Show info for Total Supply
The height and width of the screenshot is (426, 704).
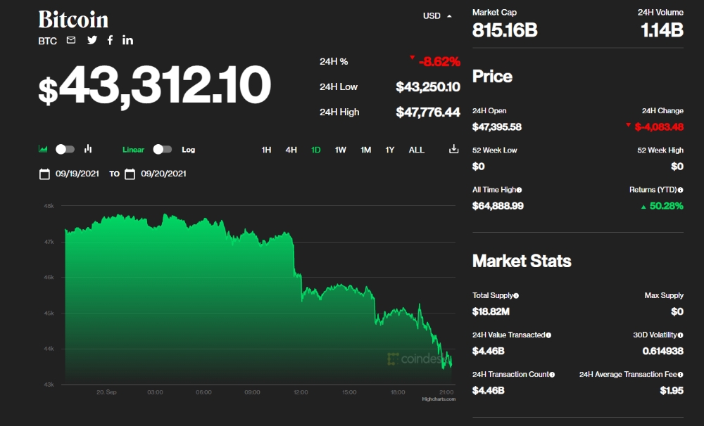pyautogui.click(x=516, y=296)
